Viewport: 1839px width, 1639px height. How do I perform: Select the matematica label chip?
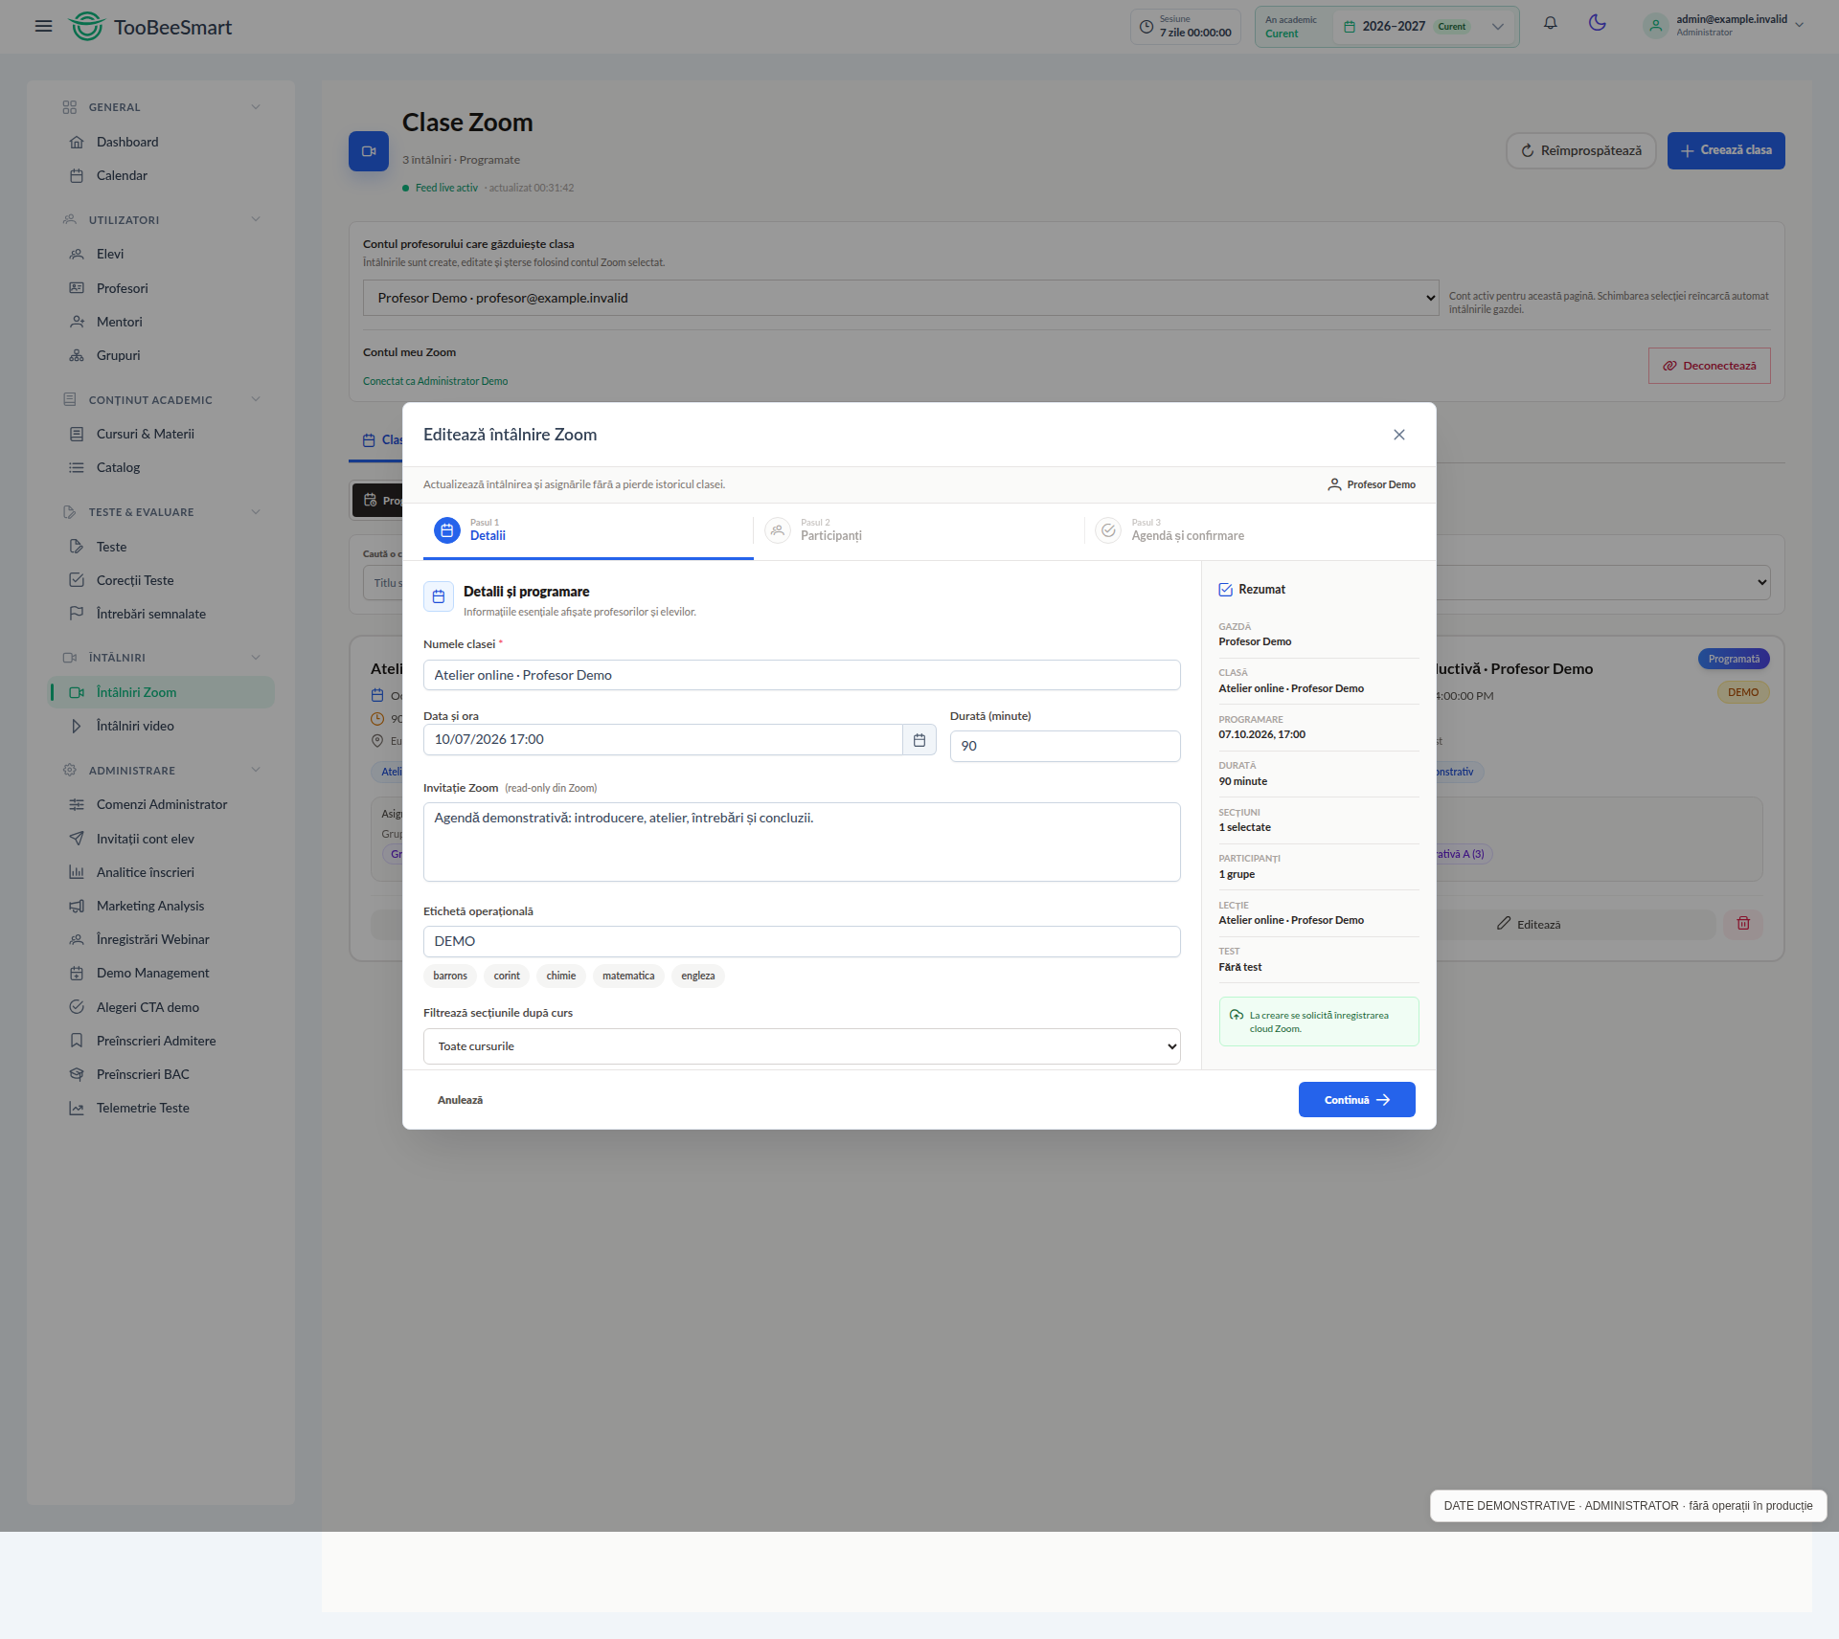tap(628, 976)
